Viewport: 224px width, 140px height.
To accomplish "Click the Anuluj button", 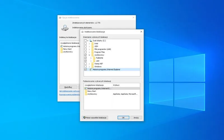I will coord(136,118).
